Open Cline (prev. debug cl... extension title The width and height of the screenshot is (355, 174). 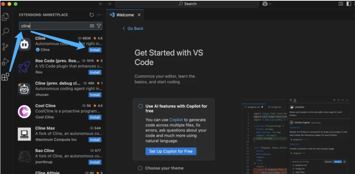tap(58, 83)
